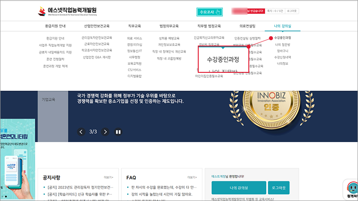The image size is (358, 201).
Task: Select 긴급복지신고의무자교육 submenu item
Action: click(209, 38)
